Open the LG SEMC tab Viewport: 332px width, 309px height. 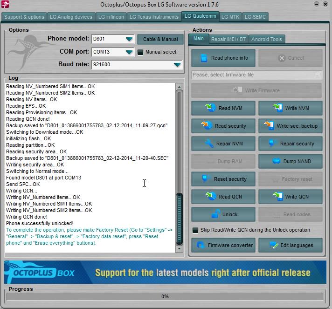tap(255, 17)
